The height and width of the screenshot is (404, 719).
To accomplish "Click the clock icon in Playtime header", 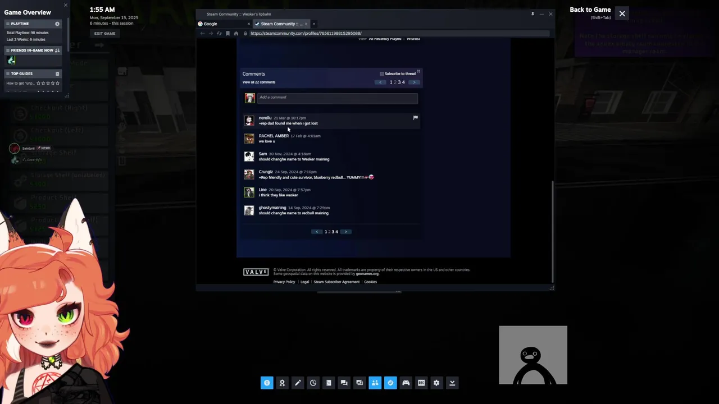I will (57, 24).
